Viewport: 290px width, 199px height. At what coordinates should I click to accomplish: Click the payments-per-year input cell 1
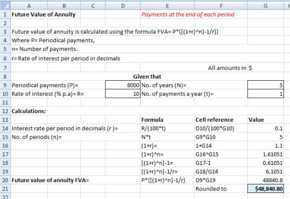[x=265, y=94]
